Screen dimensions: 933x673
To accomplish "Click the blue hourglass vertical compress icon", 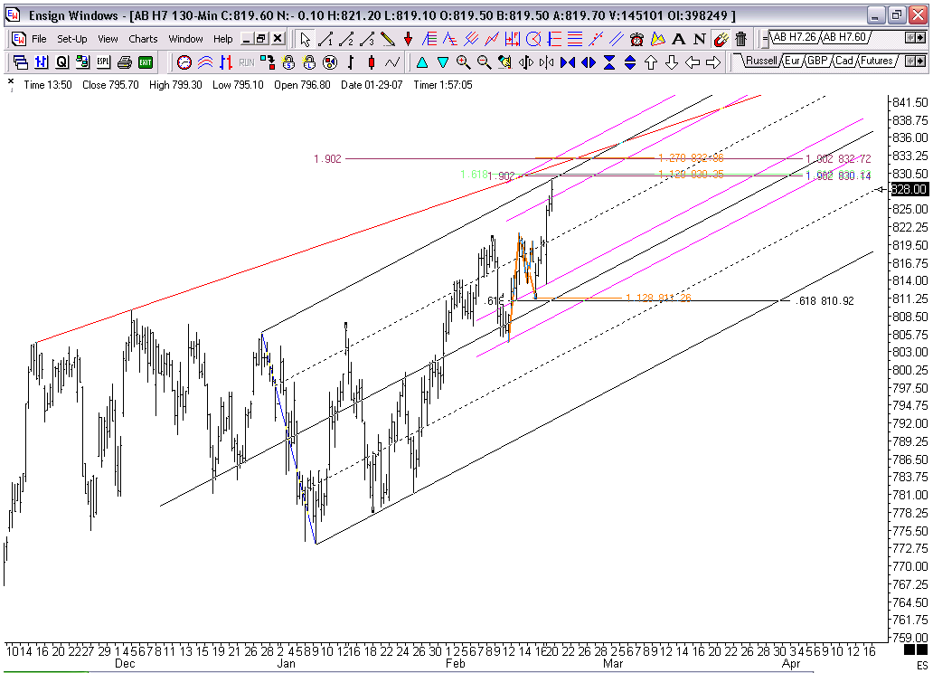I will point(609,62).
